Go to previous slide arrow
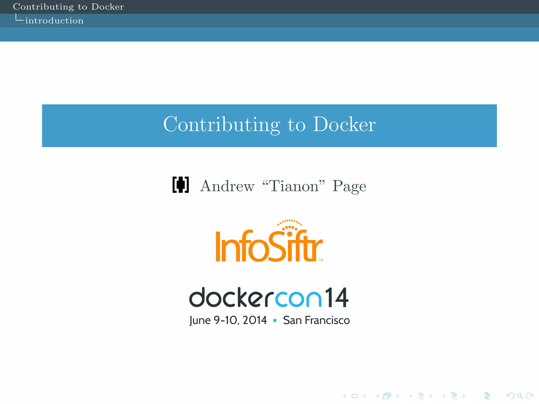The height and width of the screenshot is (404, 539). click(344, 396)
